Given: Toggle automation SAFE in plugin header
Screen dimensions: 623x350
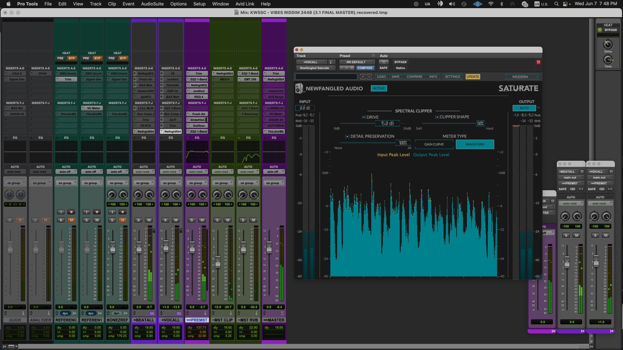Looking at the screenshot, I should (x=384, y=68).
